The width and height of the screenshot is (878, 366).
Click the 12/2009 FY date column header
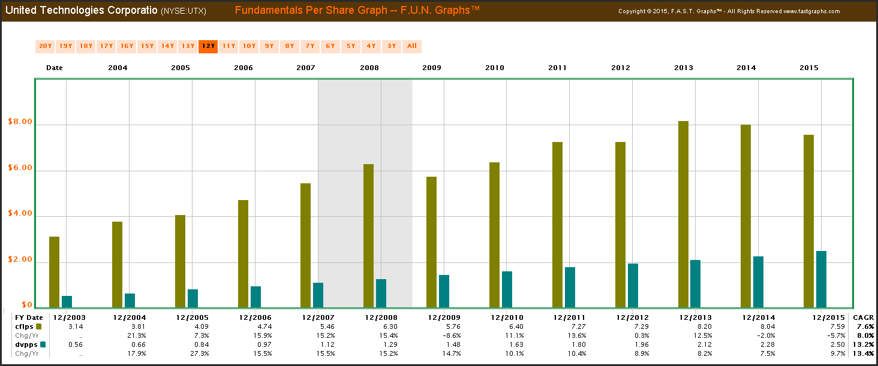444,317
